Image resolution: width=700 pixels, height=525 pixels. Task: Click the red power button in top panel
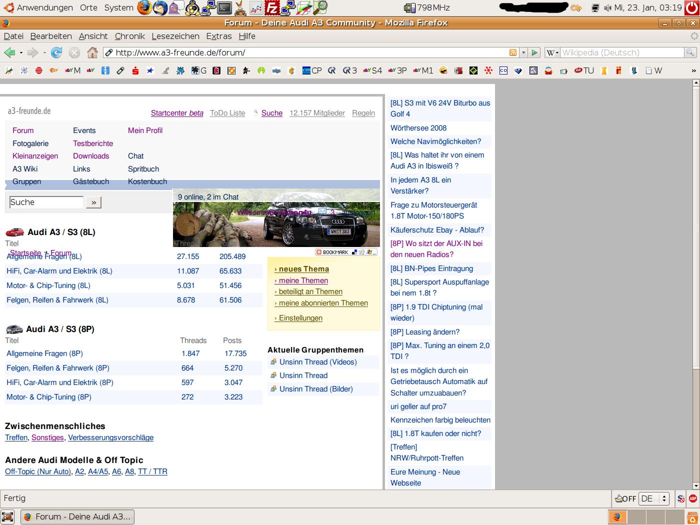(x=692, y=7)
